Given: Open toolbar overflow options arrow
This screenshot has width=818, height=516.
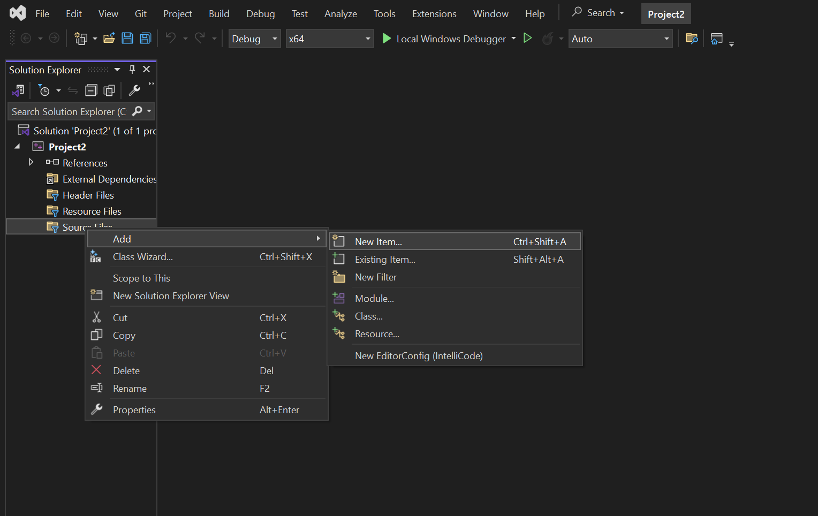Looking at the screenshot, I should click(731, 44).
